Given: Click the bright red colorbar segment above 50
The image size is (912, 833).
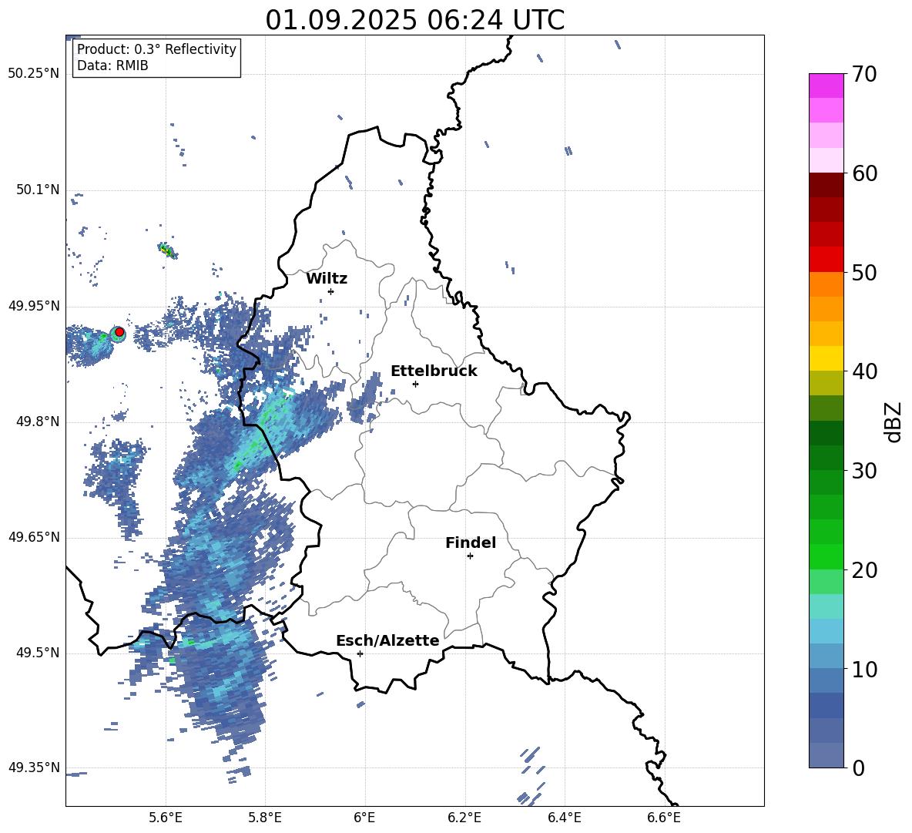Looking at the screenshot, I should click(826, 260).
